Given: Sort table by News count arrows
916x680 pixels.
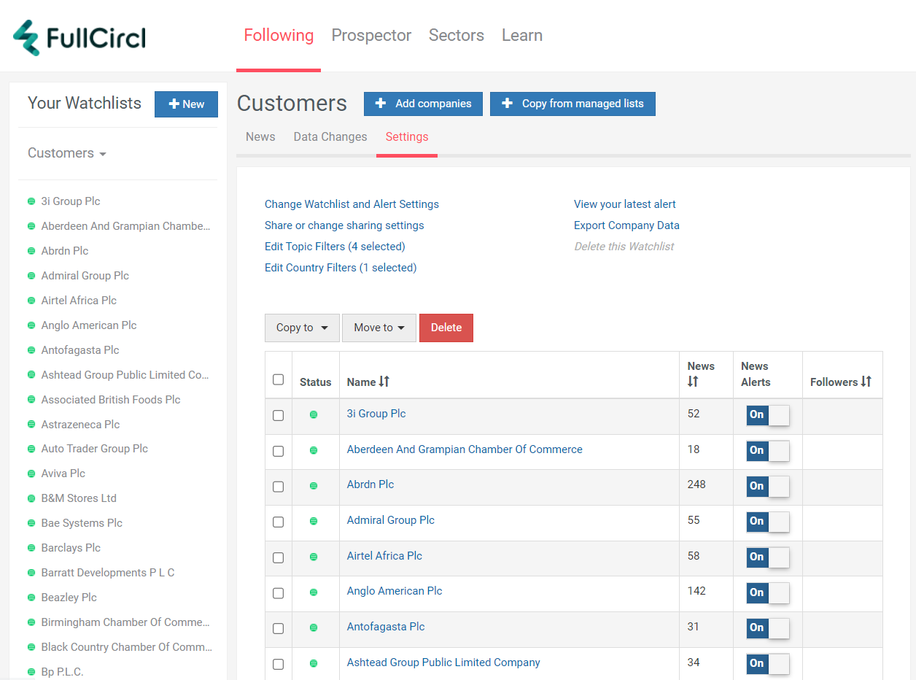Looking at the screenshot, I should [x=693, y=382].
